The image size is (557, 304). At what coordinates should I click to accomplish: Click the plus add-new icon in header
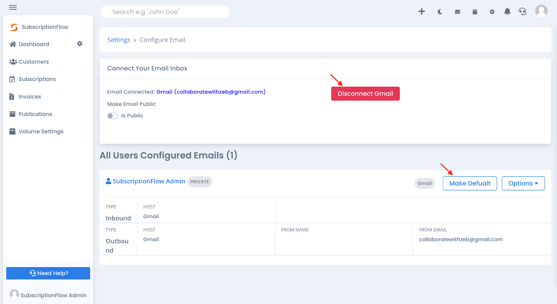pos(422,12)
